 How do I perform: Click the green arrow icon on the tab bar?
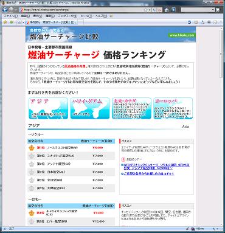coord(12,23)
